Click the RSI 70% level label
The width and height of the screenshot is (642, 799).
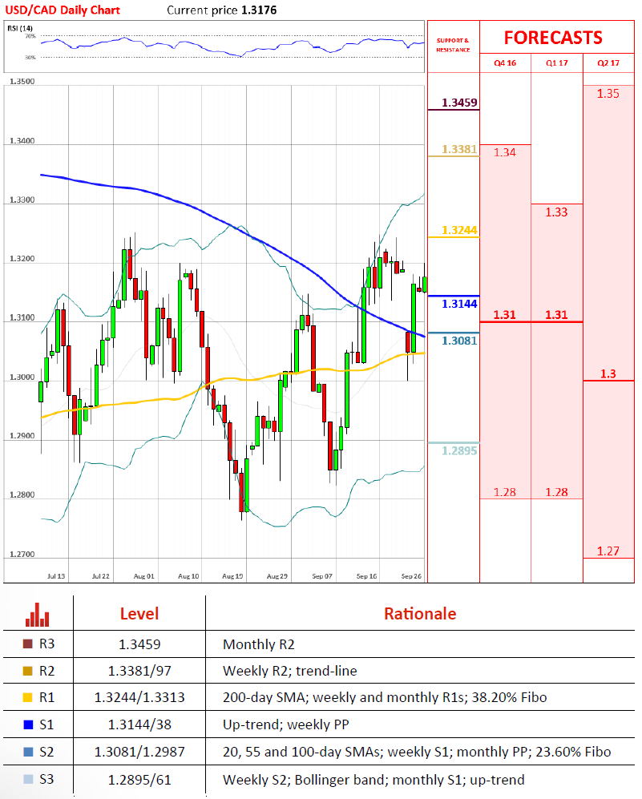(x=30, y=36)
